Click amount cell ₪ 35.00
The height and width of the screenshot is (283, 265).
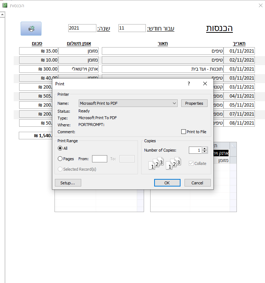click(39, 51)
